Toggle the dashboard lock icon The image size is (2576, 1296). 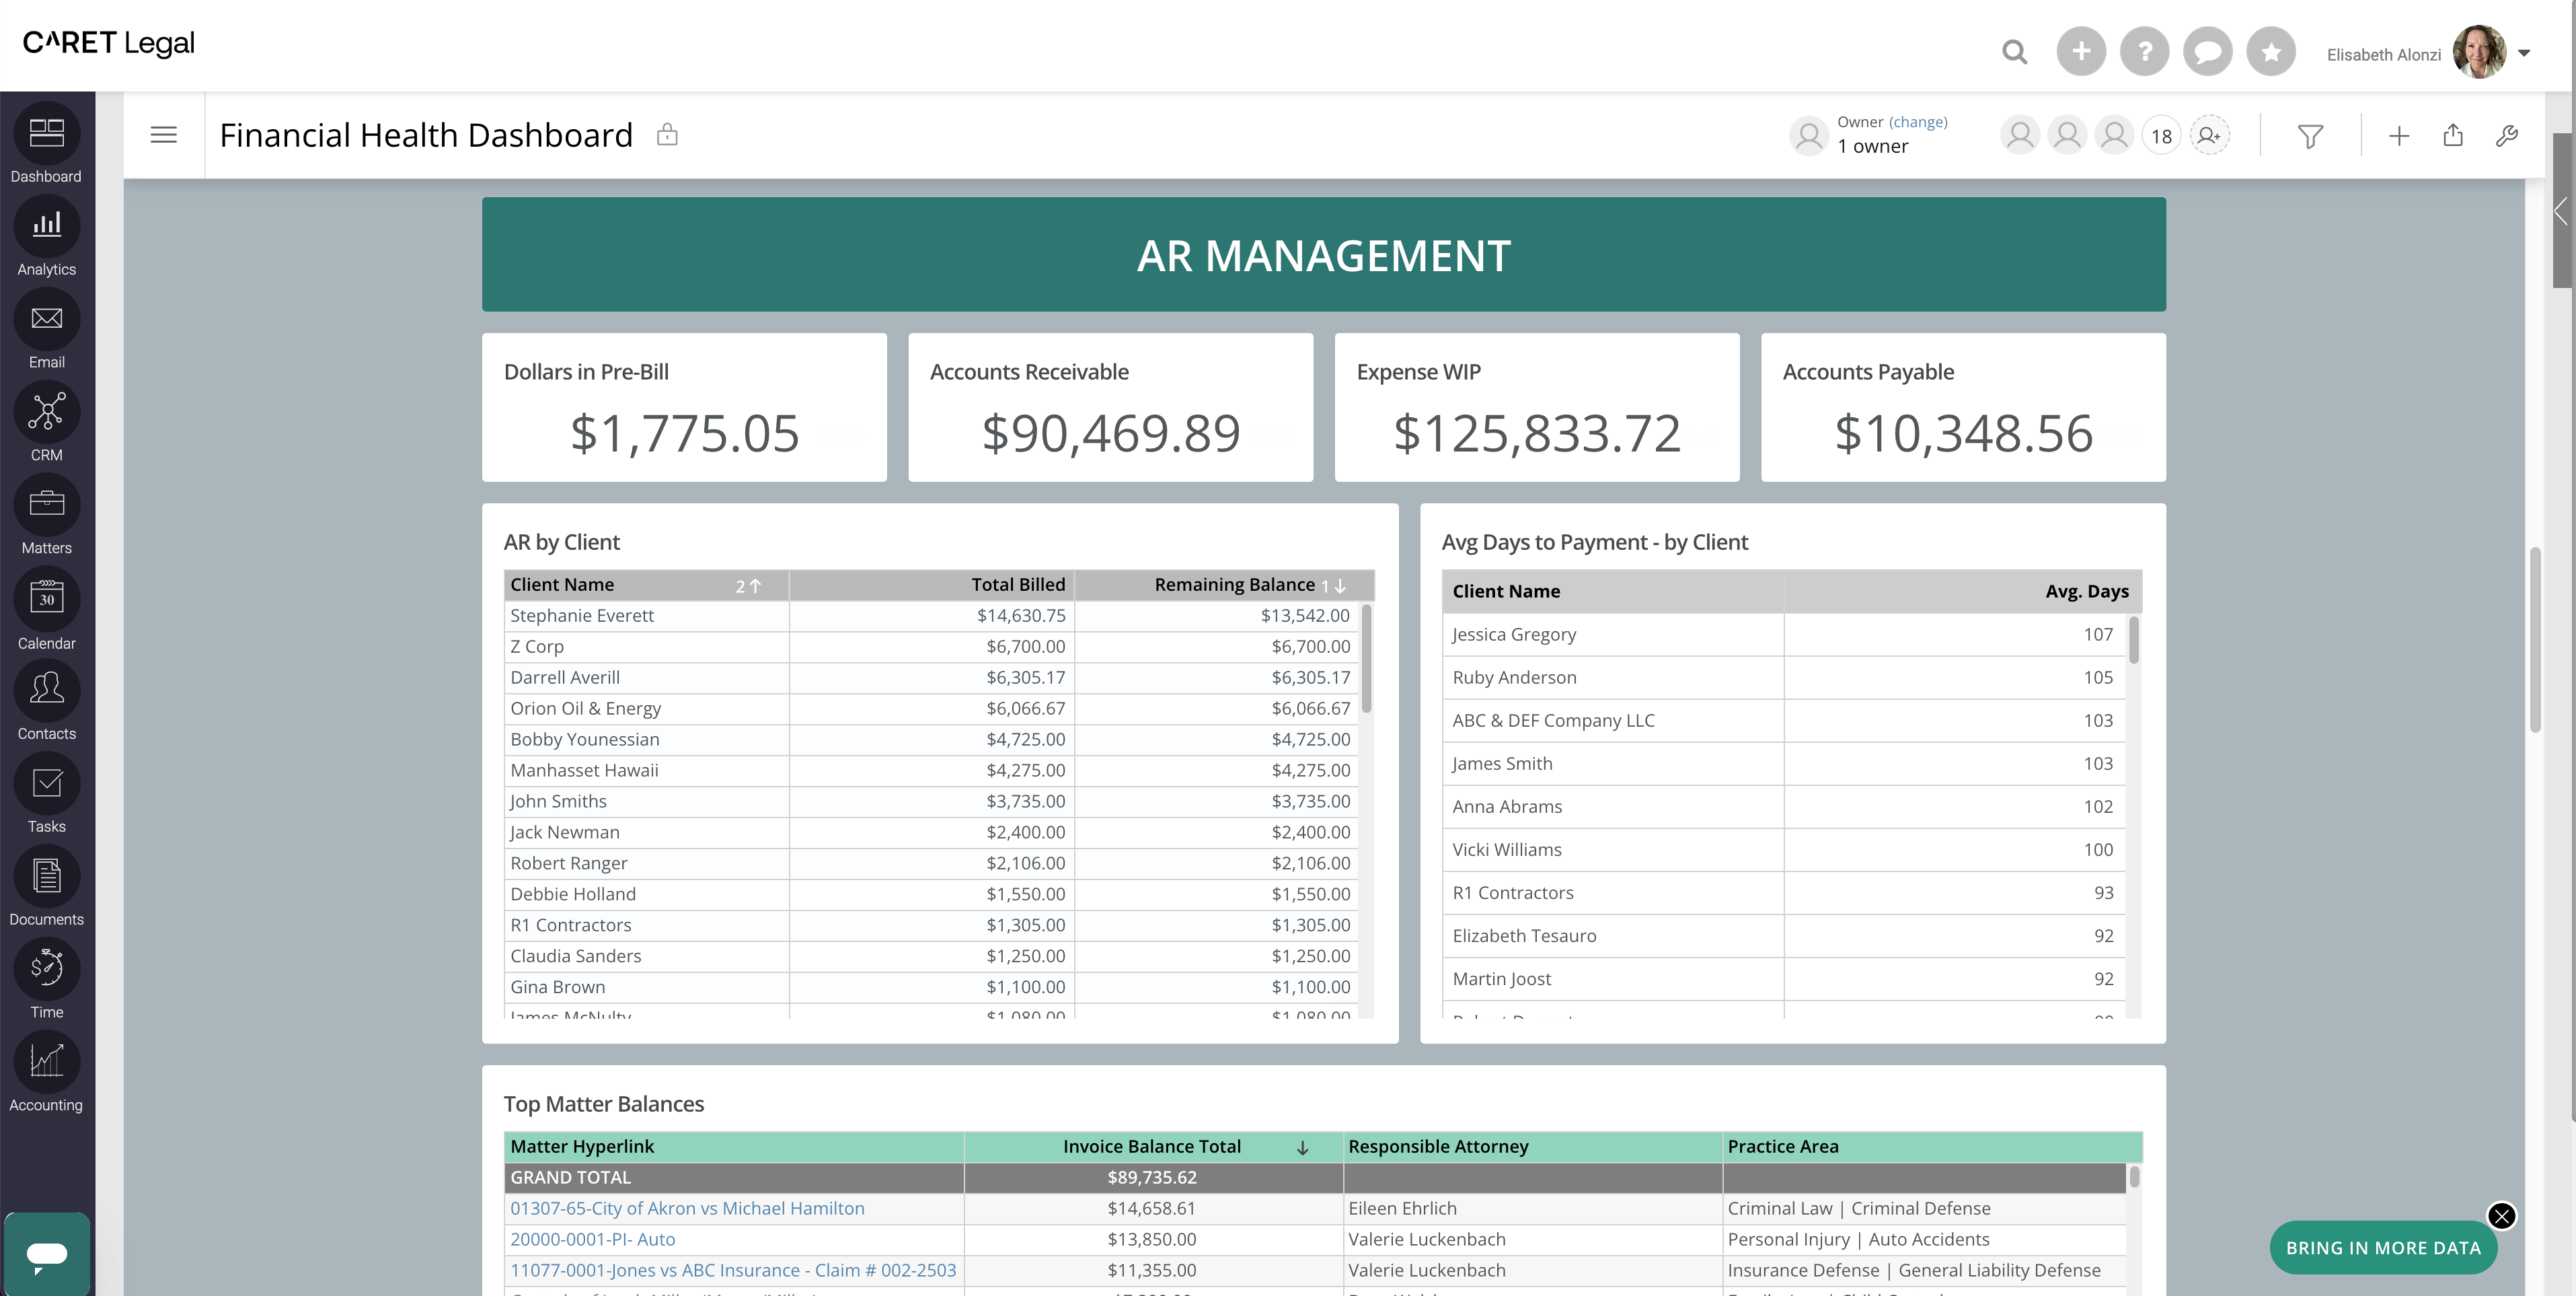(667, 135)
